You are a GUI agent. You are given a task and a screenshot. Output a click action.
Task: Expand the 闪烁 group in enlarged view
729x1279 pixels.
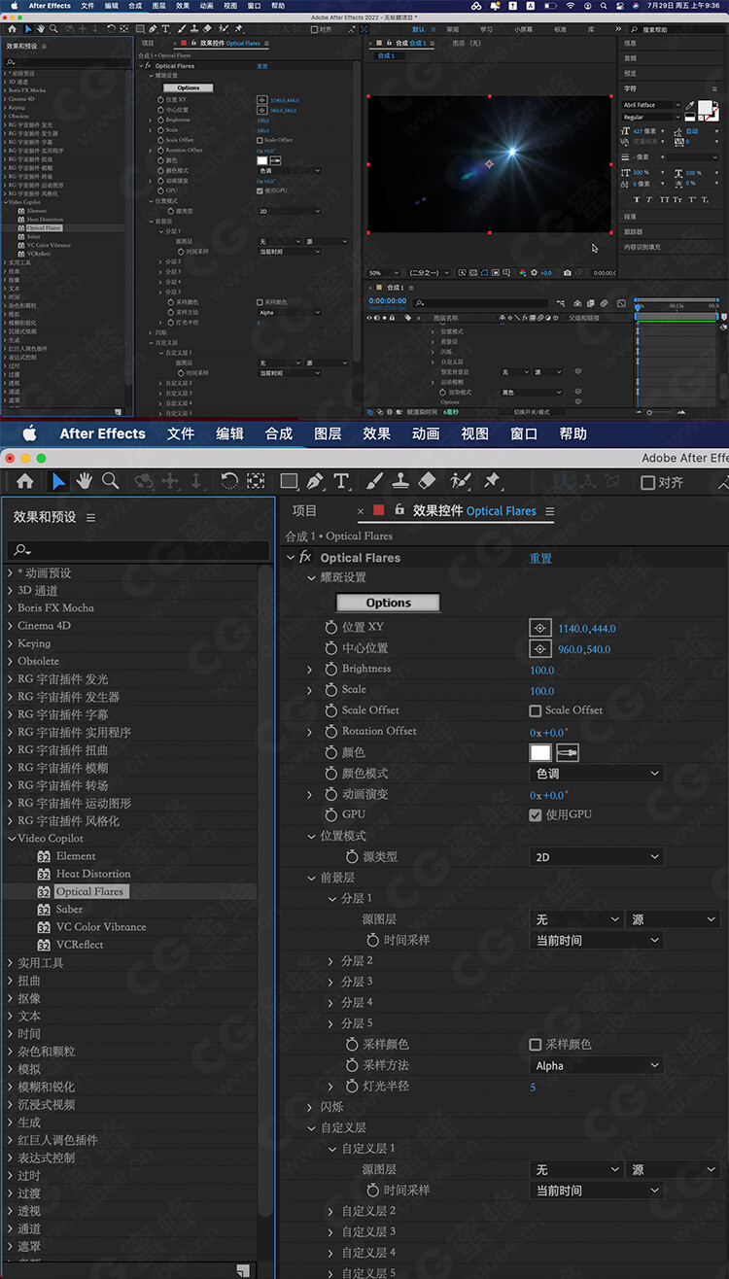(x=311, y=1107)
